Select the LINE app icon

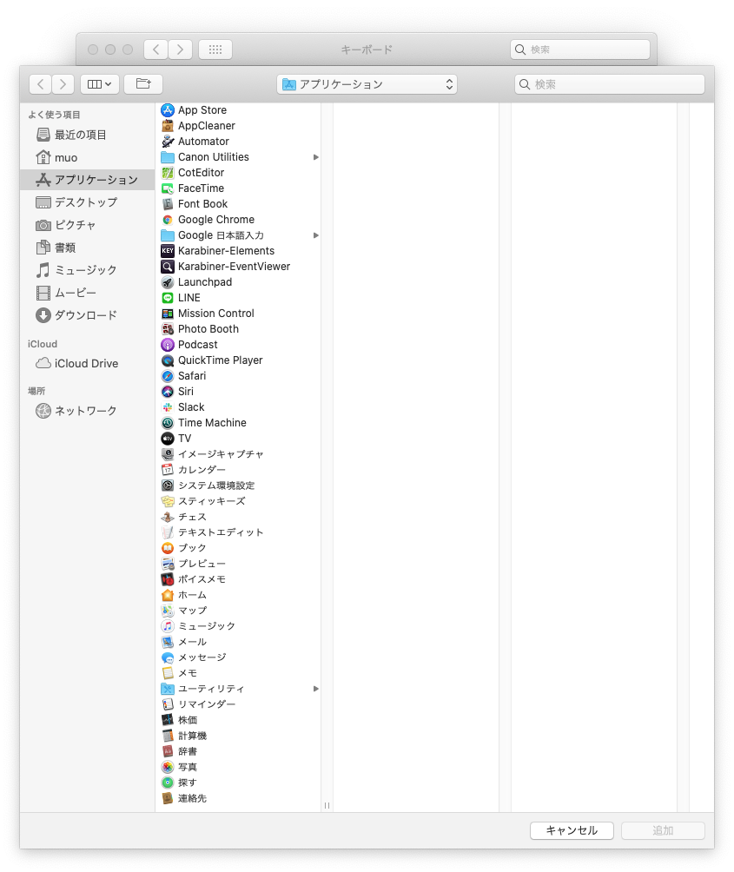point(168,298)
